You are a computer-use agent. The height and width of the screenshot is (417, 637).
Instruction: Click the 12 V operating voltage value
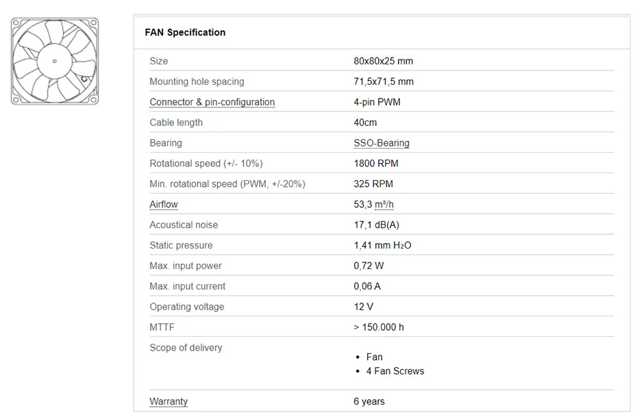click(x=363, y=307)
